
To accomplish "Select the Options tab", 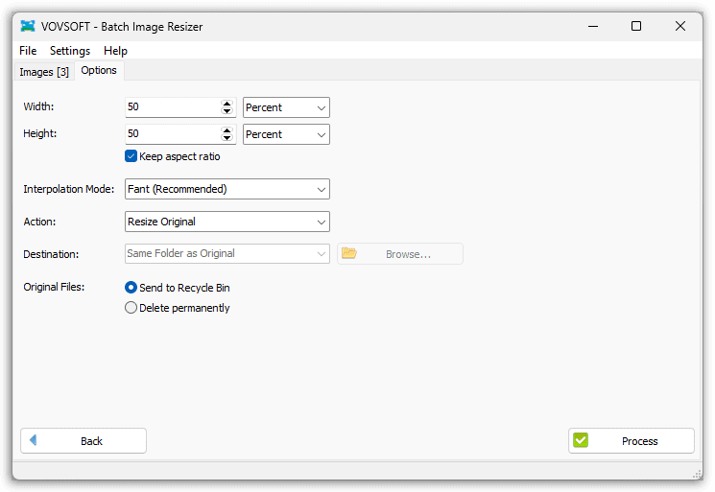I will click(x=99, y=71).
